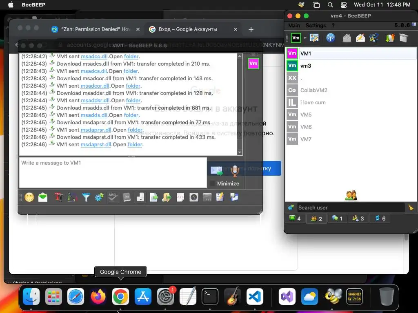Viewport: 418px width, 313px height.
Task: Click the chat log scroll-down arrow
Action: 240,152
